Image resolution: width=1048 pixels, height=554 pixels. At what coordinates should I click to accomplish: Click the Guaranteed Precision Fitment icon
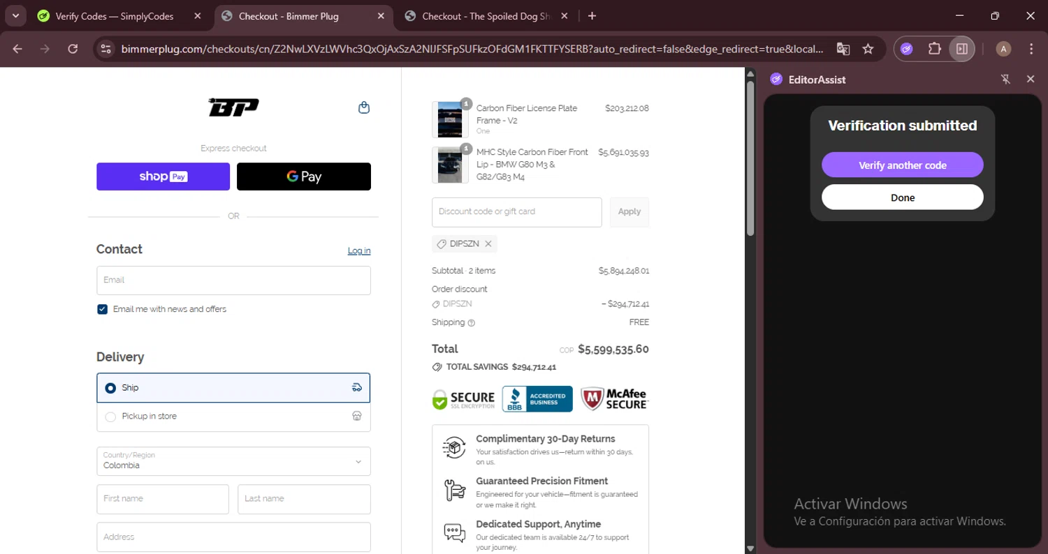click(x=455, y=490)
